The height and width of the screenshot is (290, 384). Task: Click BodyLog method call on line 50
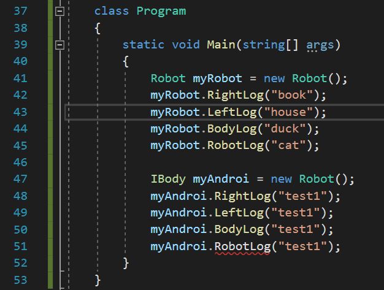tap(238, 229)
